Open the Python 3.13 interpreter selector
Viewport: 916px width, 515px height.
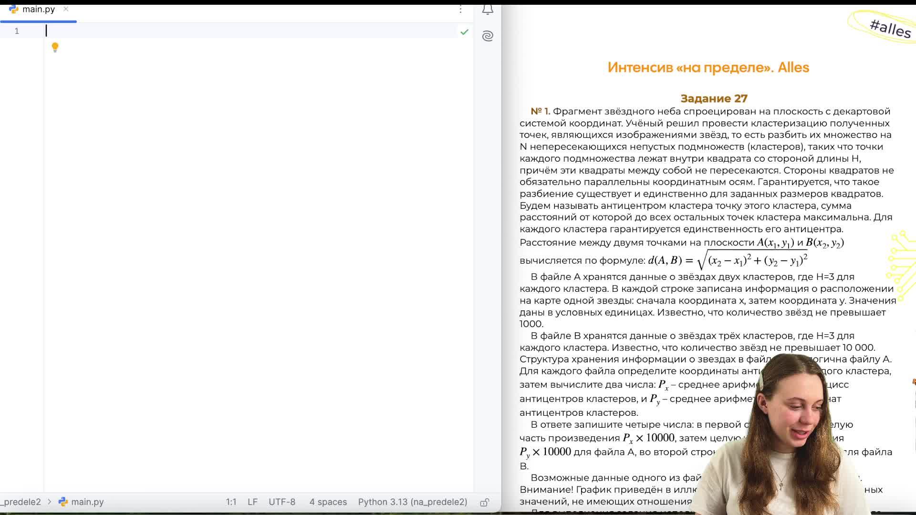pyautogui.click(x=413, y=502)
